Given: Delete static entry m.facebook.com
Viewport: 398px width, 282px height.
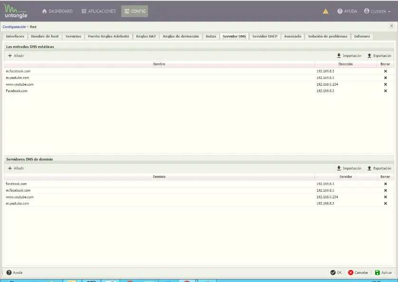Looking at the screenshot, I should click(x=385, y=71).
